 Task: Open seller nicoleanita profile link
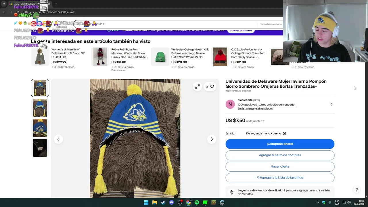tap(245, 100)
